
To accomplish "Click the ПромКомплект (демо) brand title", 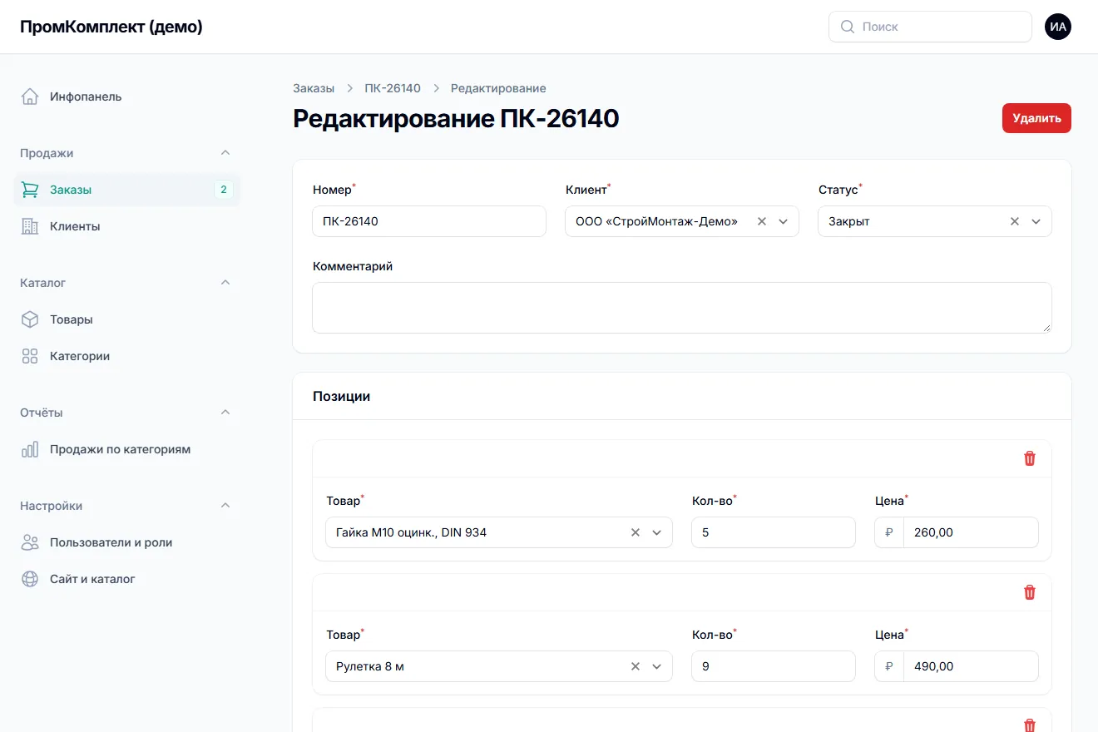I will pos(111,27).
